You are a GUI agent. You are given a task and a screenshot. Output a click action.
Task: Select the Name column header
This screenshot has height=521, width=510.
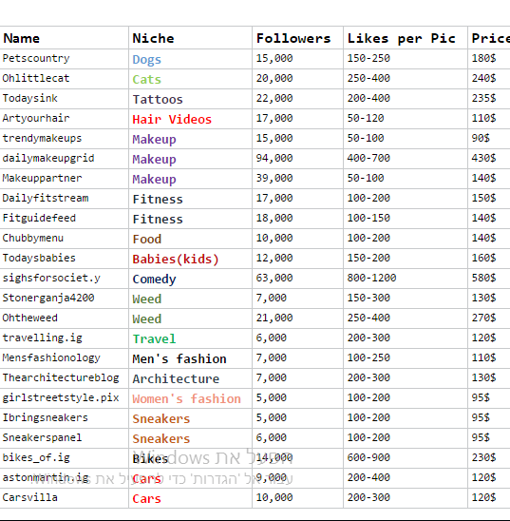(x=64, y=38)
